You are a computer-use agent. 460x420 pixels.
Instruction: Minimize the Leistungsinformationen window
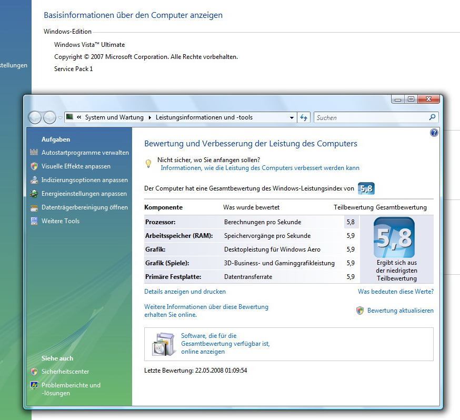398,99
